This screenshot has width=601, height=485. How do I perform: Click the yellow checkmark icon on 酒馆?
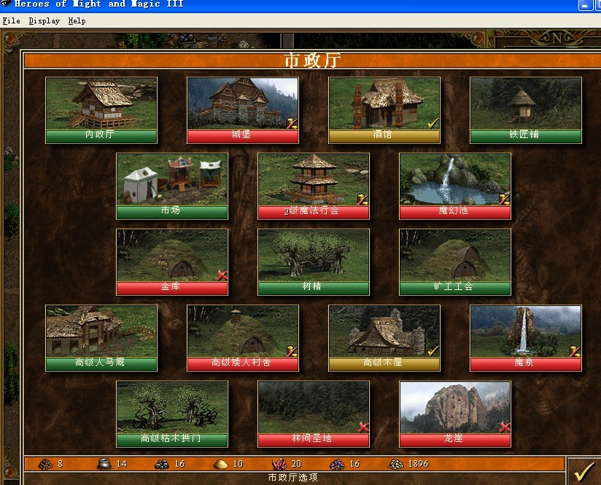pos(433,123)
